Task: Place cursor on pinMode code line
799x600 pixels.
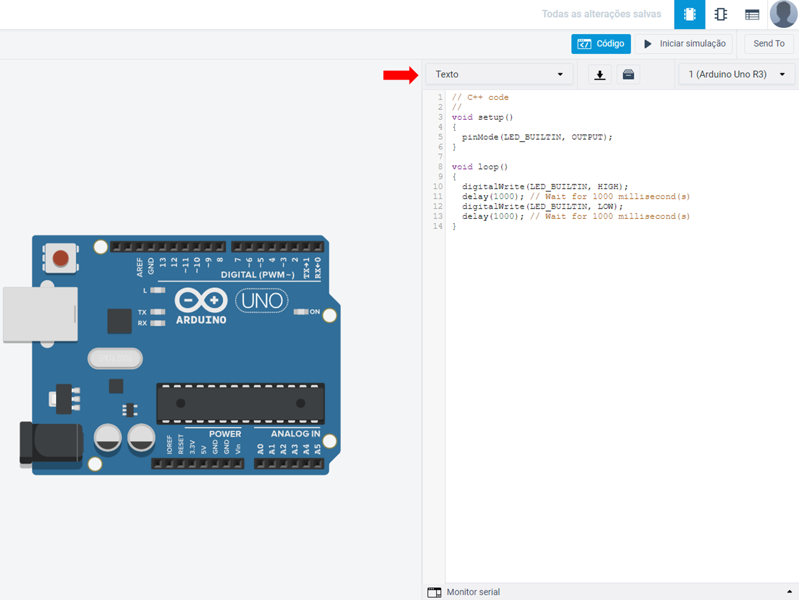Action: 536,137
